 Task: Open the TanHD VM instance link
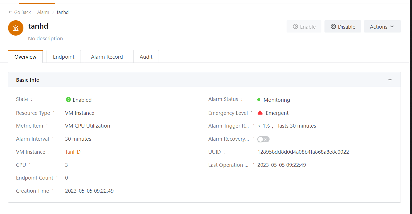click(73, 152)
